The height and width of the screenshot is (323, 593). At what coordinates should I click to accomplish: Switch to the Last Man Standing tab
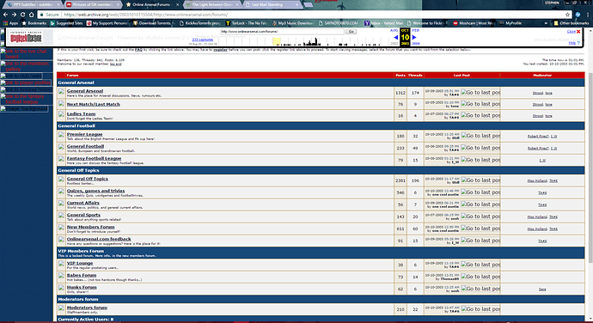coord(272,4)
